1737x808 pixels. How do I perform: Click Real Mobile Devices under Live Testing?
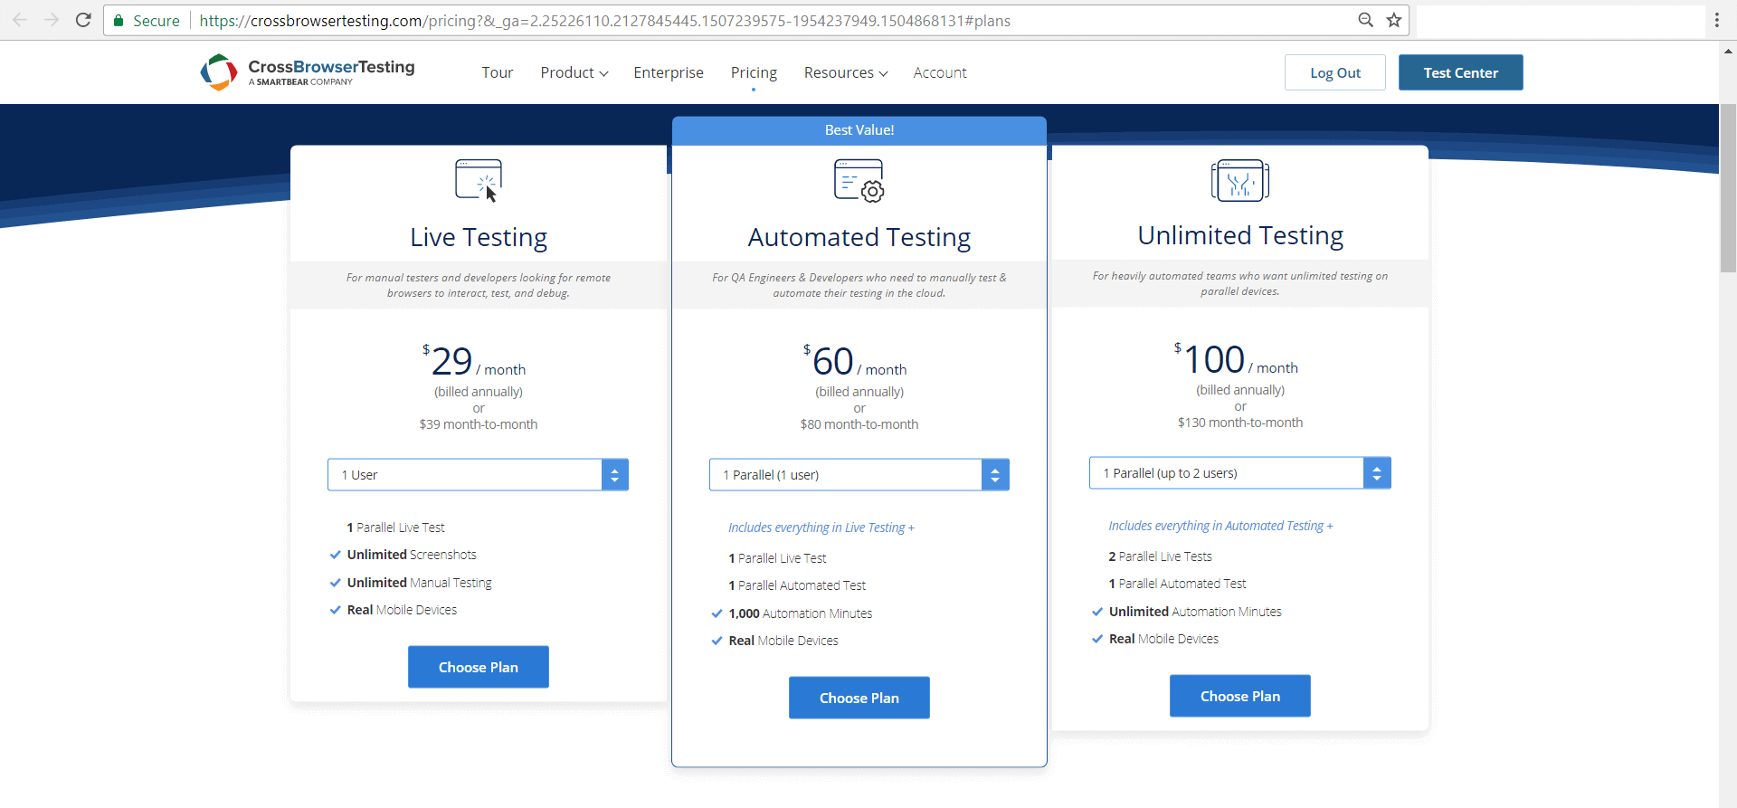point(402,610)
